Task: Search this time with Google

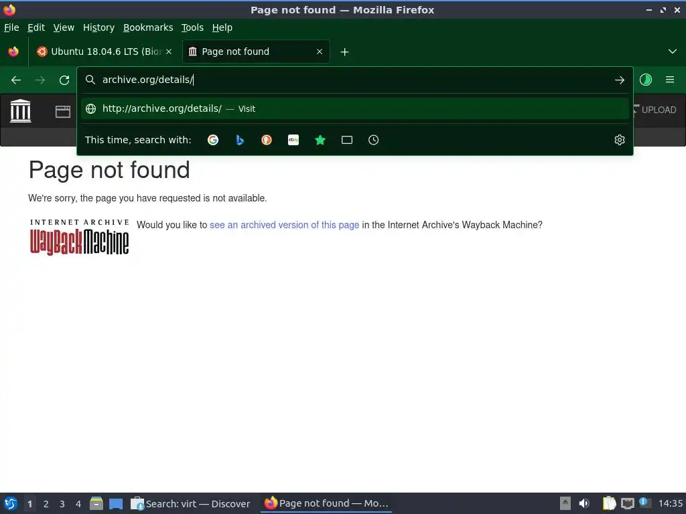Action: pos(213,140)
